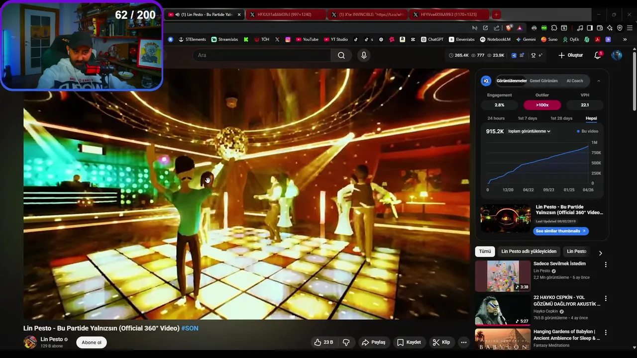
Task: Select the AI Coach tab
Action: tap(575, 81)
